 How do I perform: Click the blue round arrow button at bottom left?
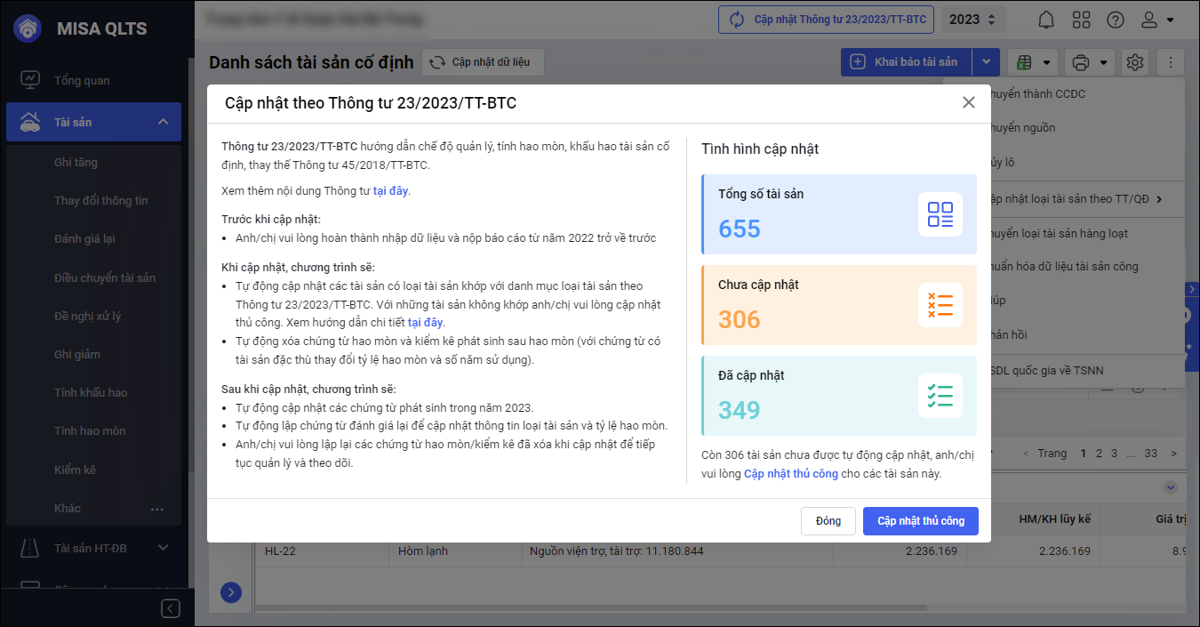coord(231,592)
